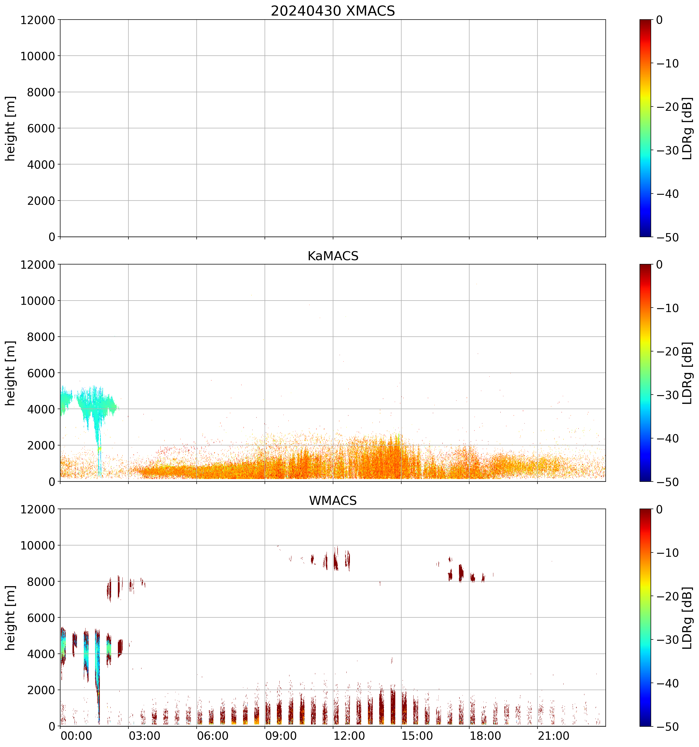Screen dimensions: 699x747
Task: Click the 21:00 time axis label
Action: coord(554,736)
